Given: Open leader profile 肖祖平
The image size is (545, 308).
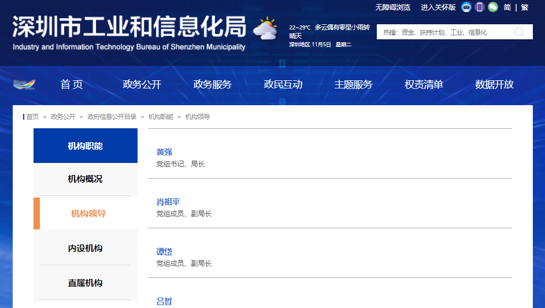Looking at the screenshot, I should coord(168,202).
